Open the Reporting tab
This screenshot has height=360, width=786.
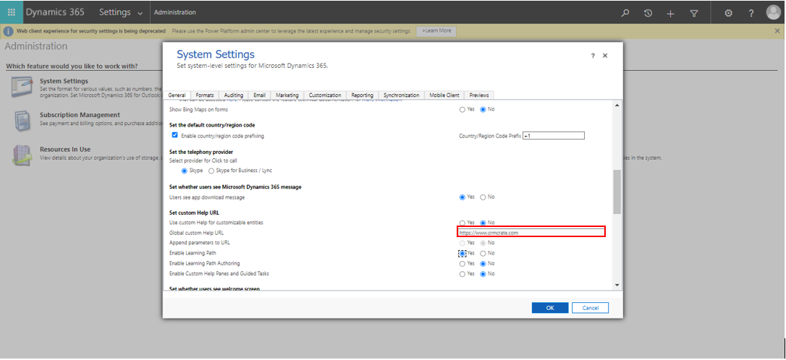click(x=362, y=95)
